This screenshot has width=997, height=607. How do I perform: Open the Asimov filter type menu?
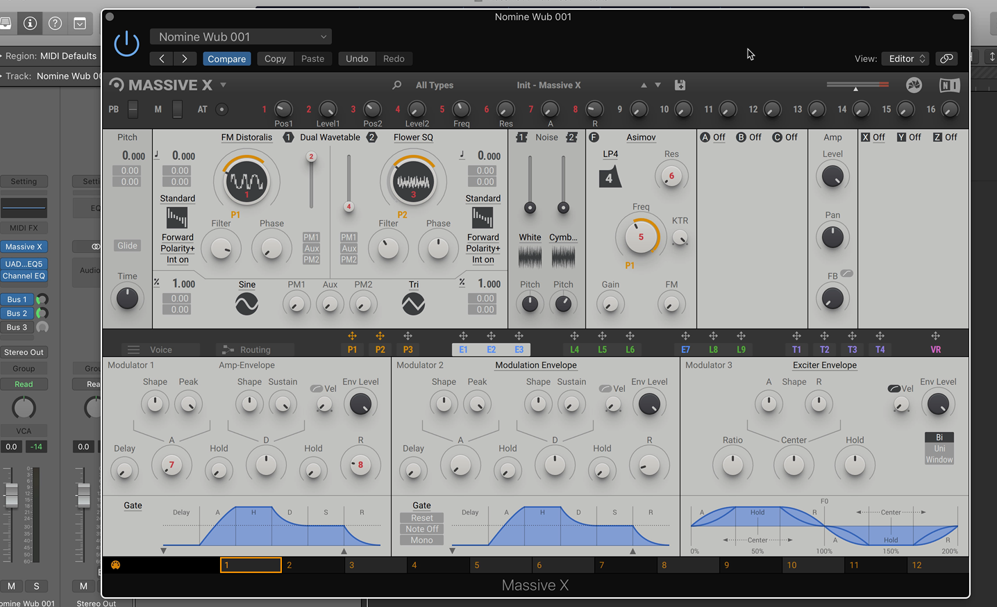(x=641, y=138)
